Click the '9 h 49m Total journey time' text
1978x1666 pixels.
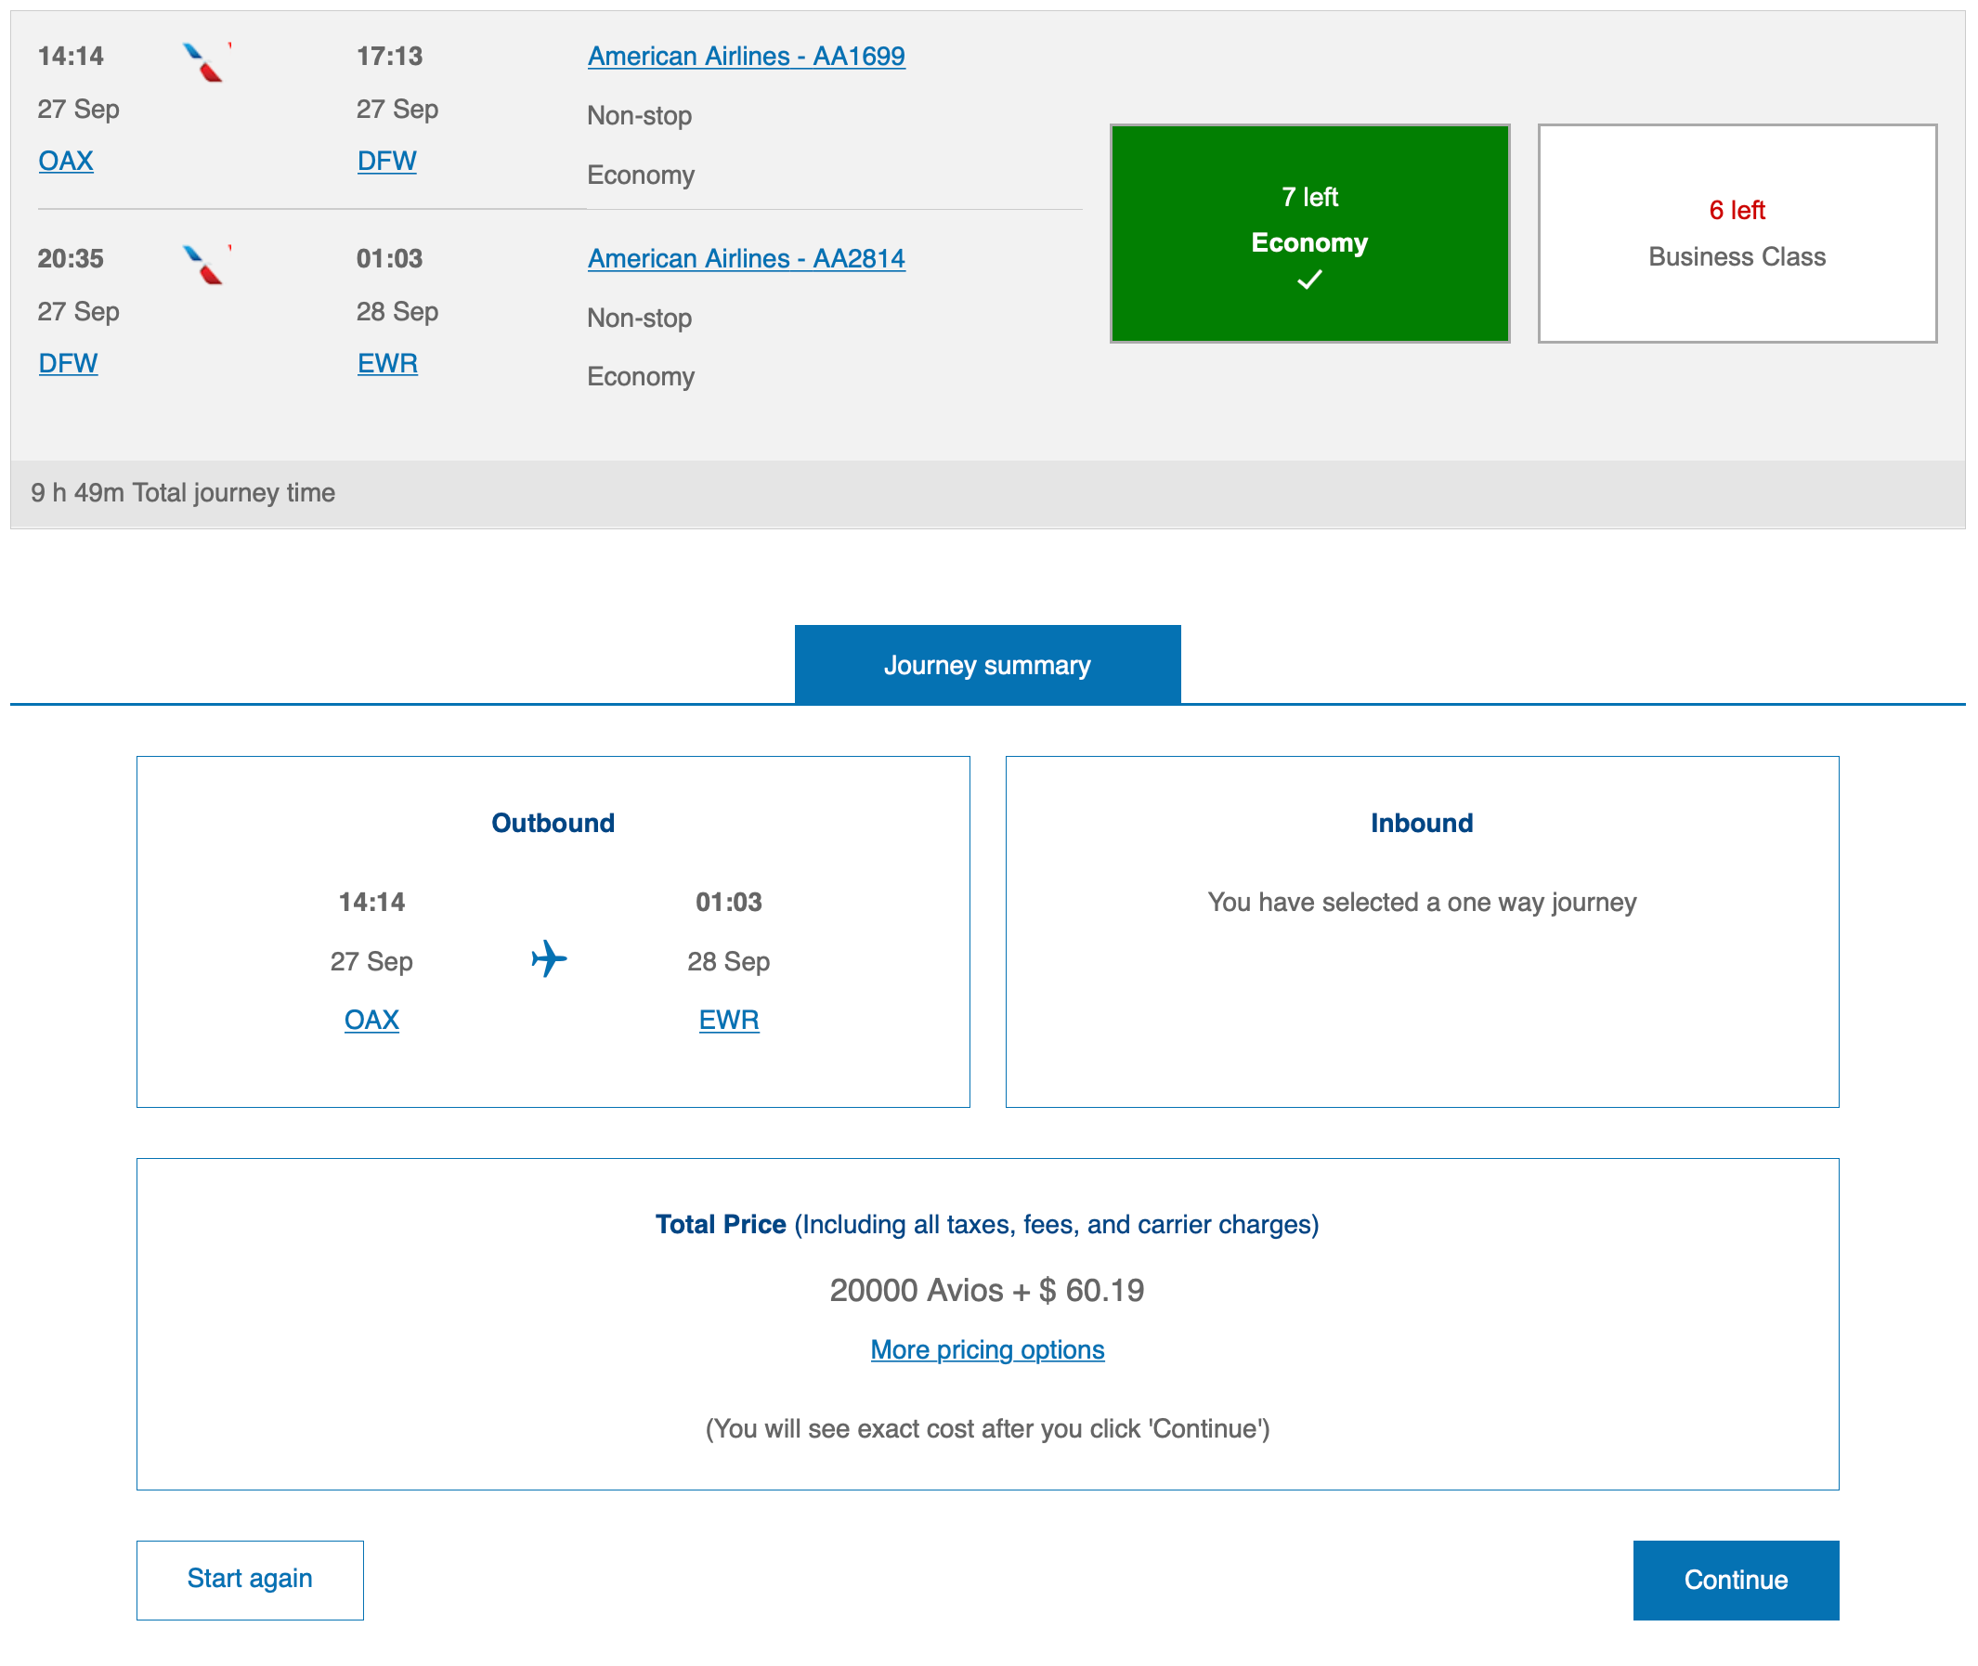(183, 493)
